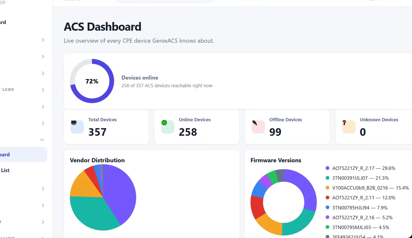Click the Firmware Versions card title
The image size is (412, 238).
(x=276, y=160)
